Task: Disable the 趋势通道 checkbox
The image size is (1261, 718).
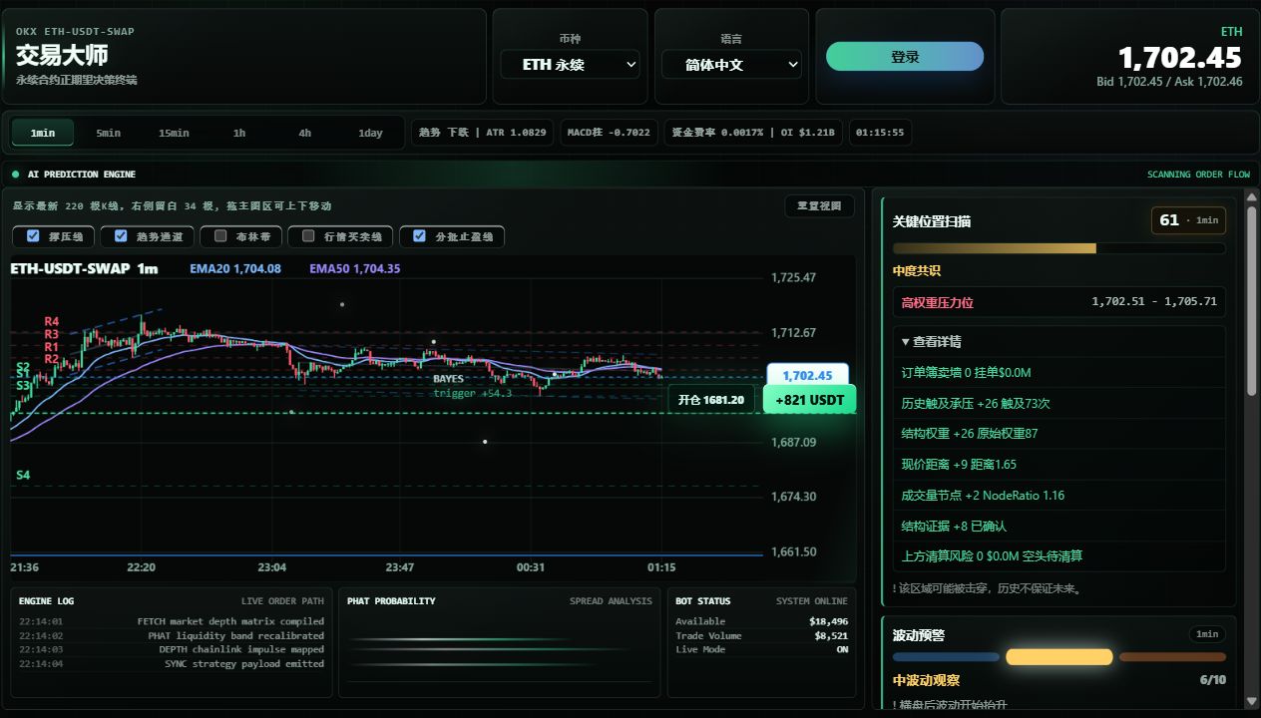Action: tap(121, 236)
